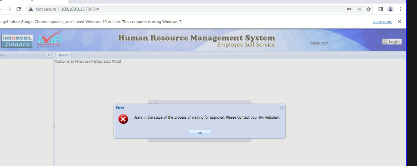Reload the current page
Screen dimensions: 417x166
(19, 9)
